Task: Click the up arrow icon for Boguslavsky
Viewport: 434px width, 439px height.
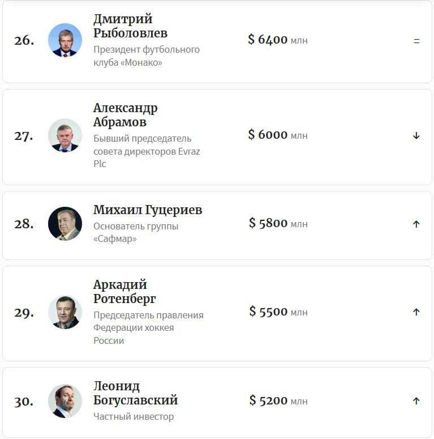Action: (416, 401)
